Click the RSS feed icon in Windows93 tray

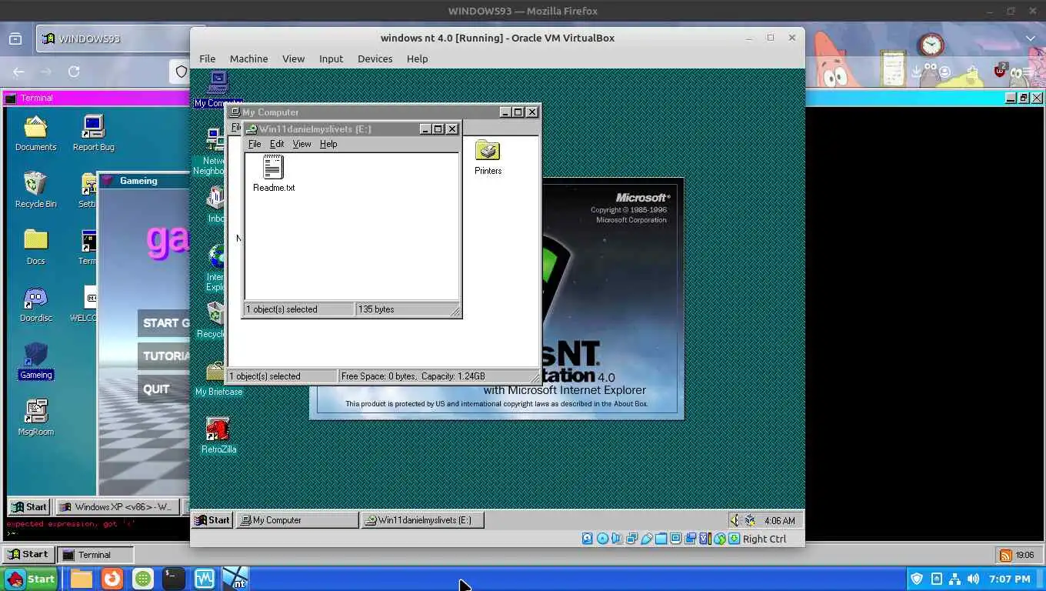1004,555
